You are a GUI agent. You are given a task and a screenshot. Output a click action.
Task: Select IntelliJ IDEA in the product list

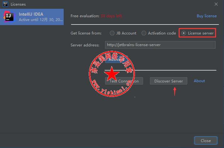pyautogui.click(x=32, y=17)
